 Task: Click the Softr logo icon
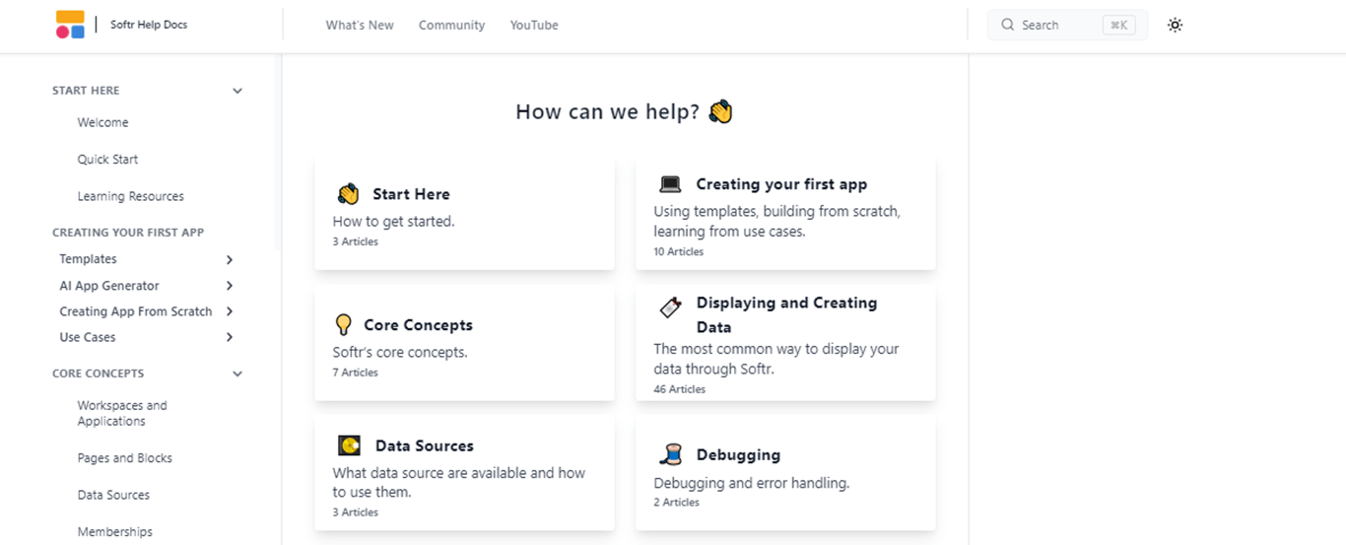[x=70, y=25]
